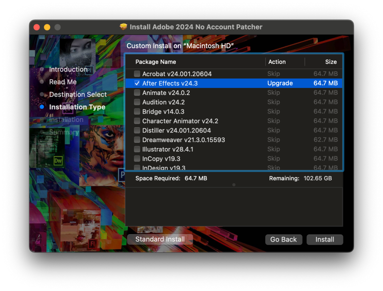Click the Install button
The height and width of the screenshot is (291, 383).
[325, 239]
